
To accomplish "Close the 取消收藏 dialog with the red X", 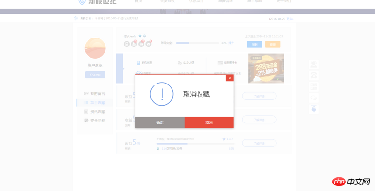I will tap(229, 78).
